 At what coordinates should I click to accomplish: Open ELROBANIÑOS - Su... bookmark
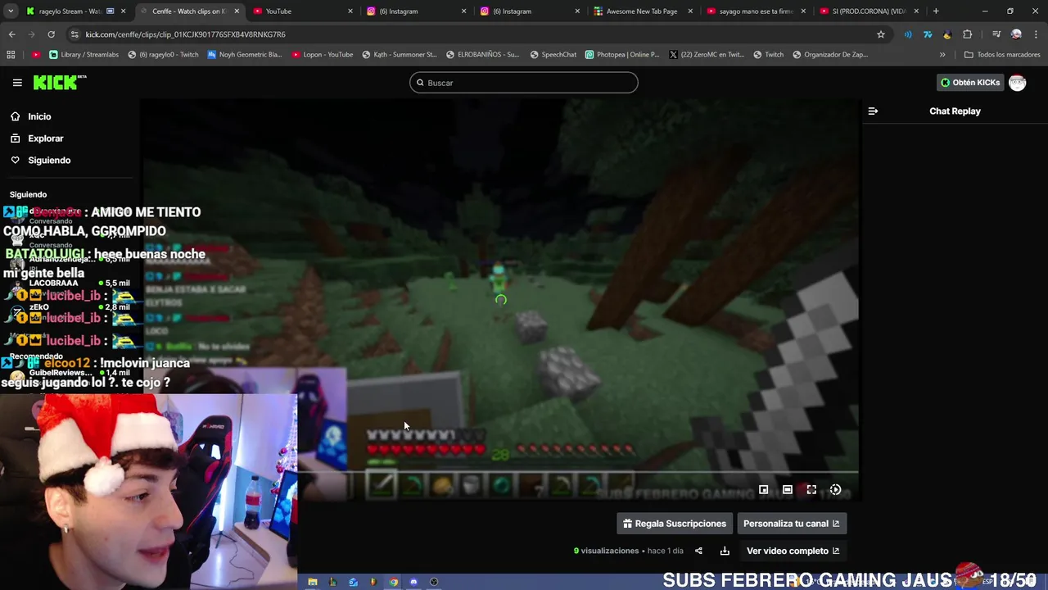click(x=483, y=55)
